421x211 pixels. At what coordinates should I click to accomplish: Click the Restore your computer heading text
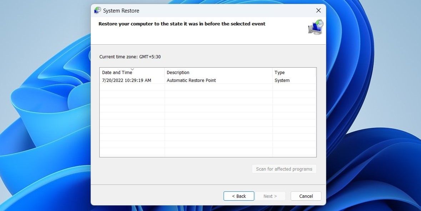click(x=182, y=24)
